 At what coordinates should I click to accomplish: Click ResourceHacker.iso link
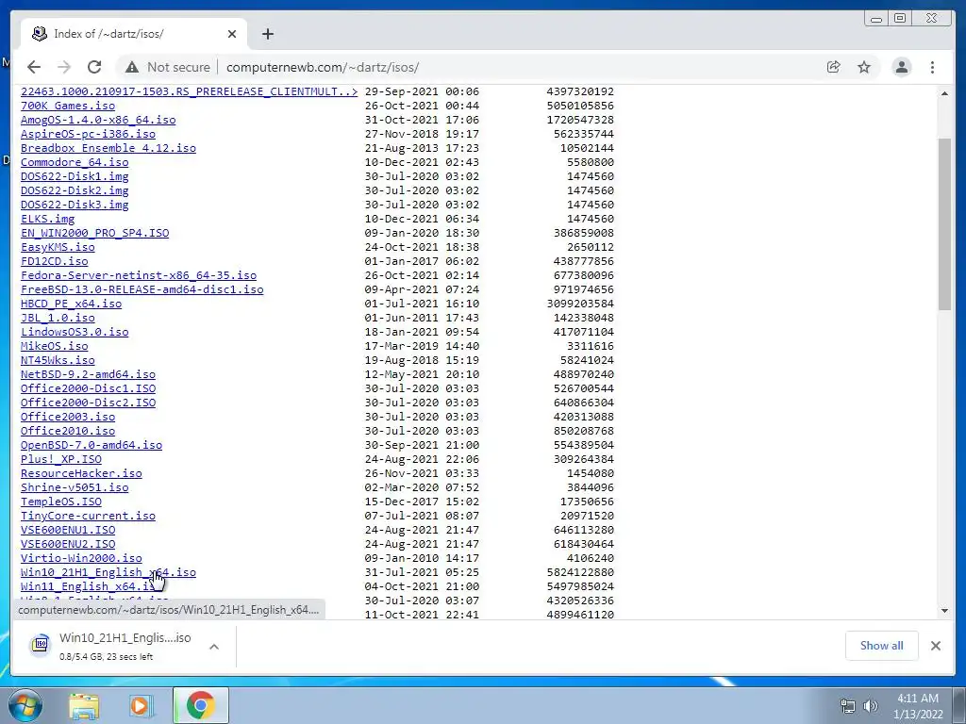point(81,474)
